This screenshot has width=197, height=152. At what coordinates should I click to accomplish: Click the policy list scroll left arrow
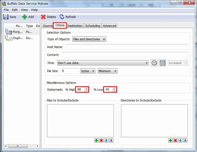pyautogui.click(x=6, y=146)
